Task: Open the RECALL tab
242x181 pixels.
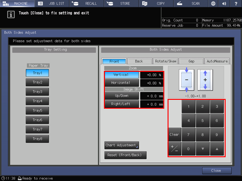Action: click(x=87, y=3)
